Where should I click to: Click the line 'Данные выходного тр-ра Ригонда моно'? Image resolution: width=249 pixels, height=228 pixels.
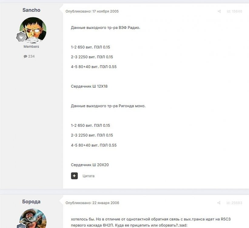[x=108, y=106]
